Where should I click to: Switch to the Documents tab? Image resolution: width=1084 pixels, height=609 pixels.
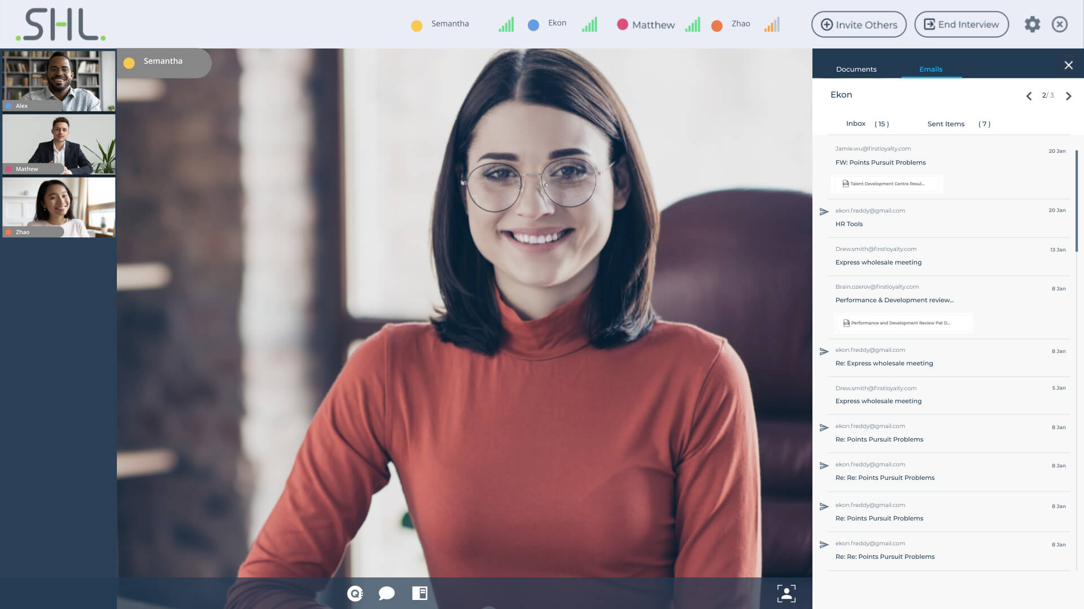(x=856, y=69)
